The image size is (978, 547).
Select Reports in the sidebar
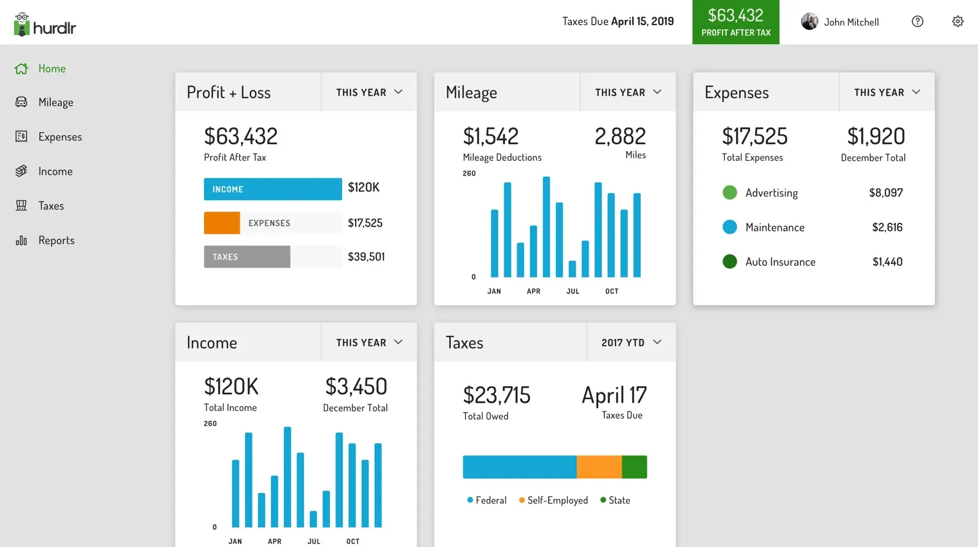tap(57, 241)
